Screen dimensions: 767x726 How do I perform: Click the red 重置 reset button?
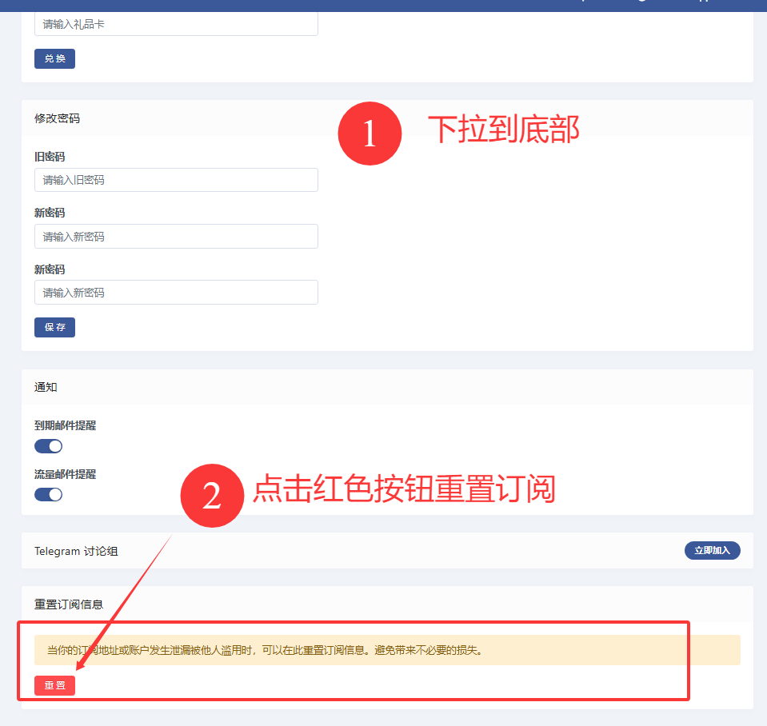[54, 685]
